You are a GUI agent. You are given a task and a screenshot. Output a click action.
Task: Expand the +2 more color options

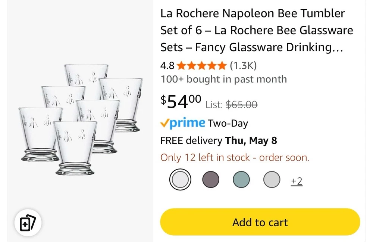tap(297, 181)
